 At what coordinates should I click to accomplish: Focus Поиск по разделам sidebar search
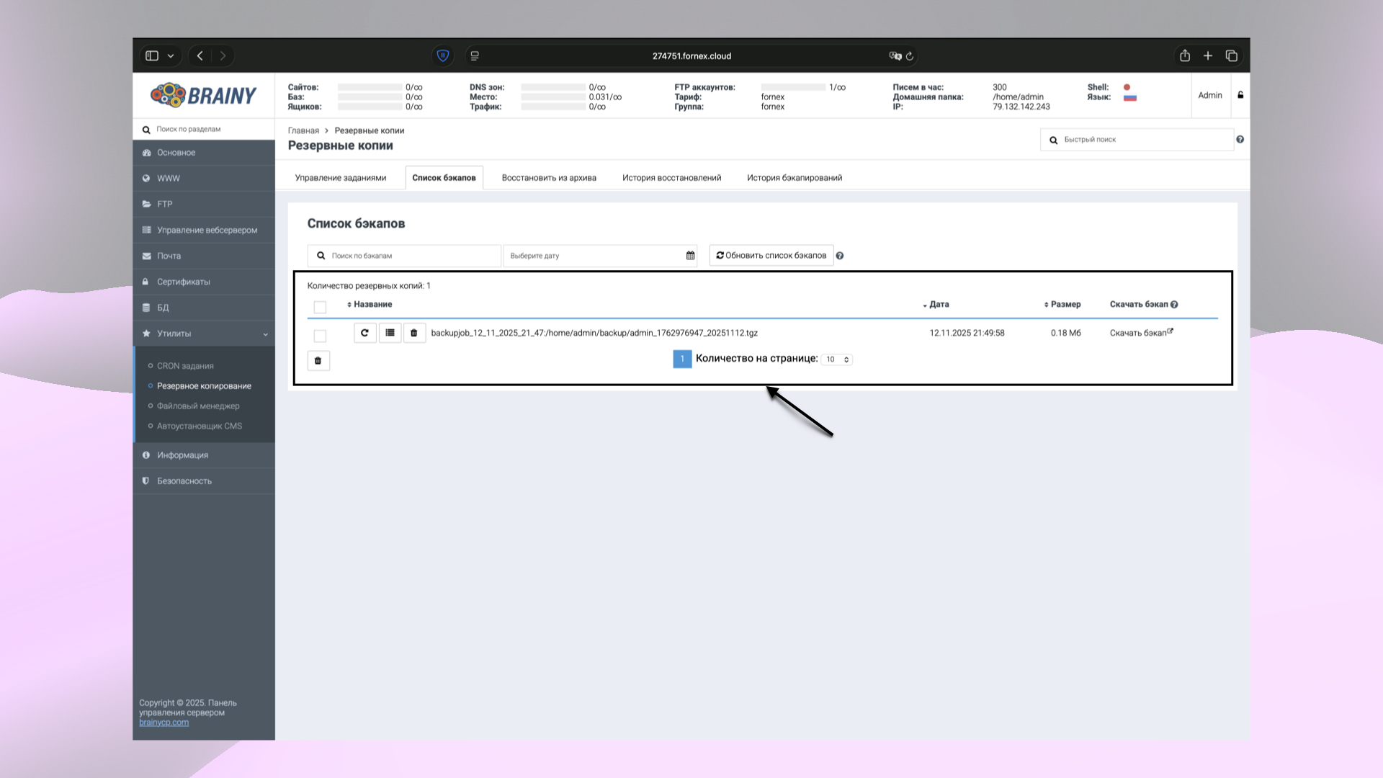(204, 130)
